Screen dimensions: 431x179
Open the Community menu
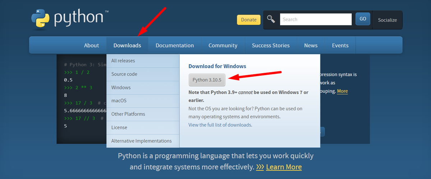click(223, 45)
